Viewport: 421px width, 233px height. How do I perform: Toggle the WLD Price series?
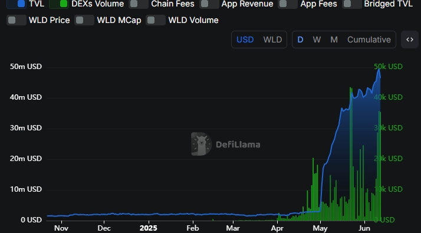coord(17,20)
